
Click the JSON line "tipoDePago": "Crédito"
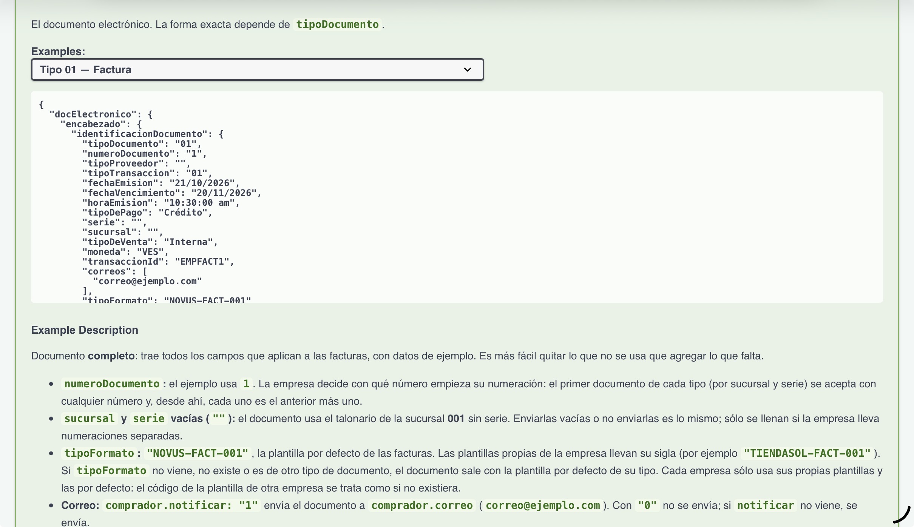pos(147,213)
